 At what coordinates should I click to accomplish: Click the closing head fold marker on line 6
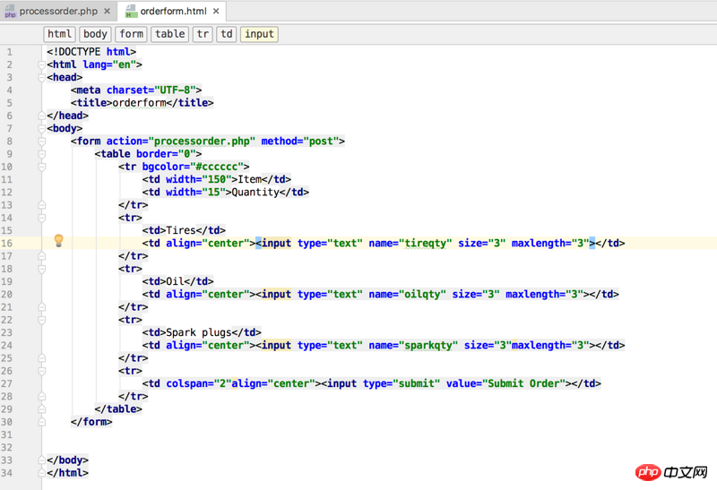(x=41, y=116)
